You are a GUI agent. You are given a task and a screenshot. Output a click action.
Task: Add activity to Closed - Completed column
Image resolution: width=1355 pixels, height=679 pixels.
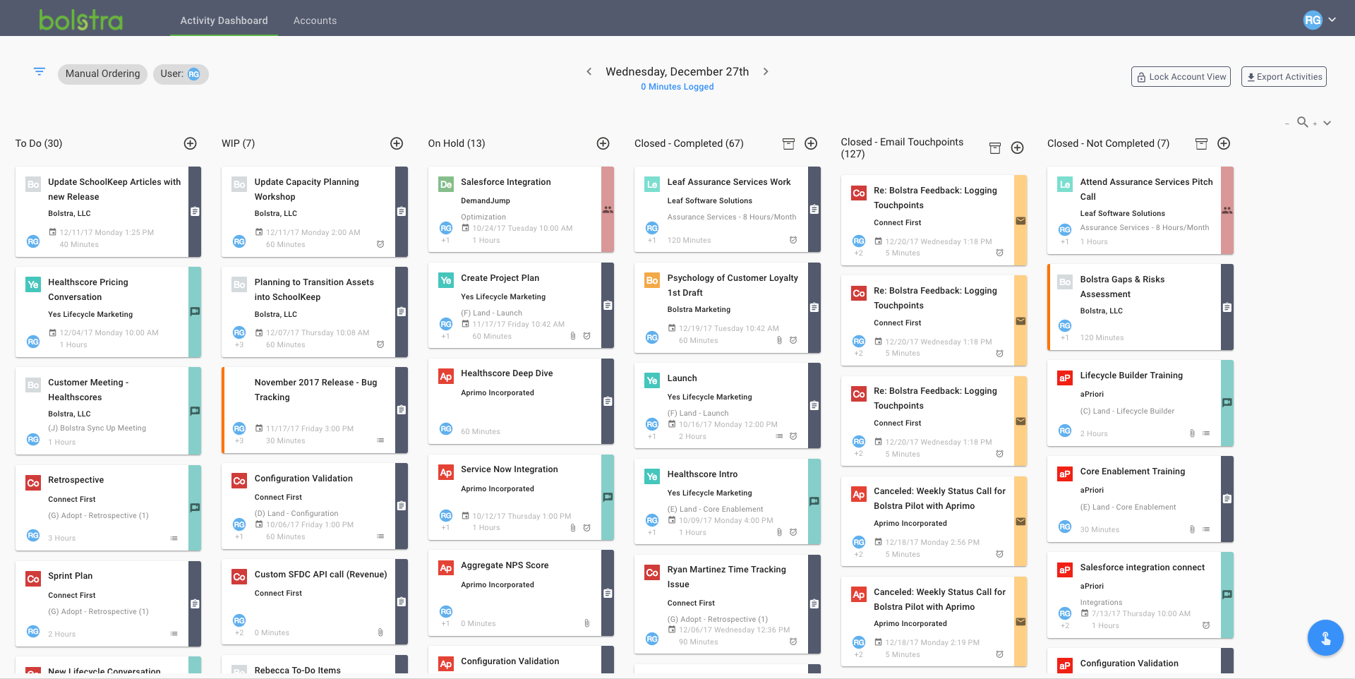[x=811, y=143]
